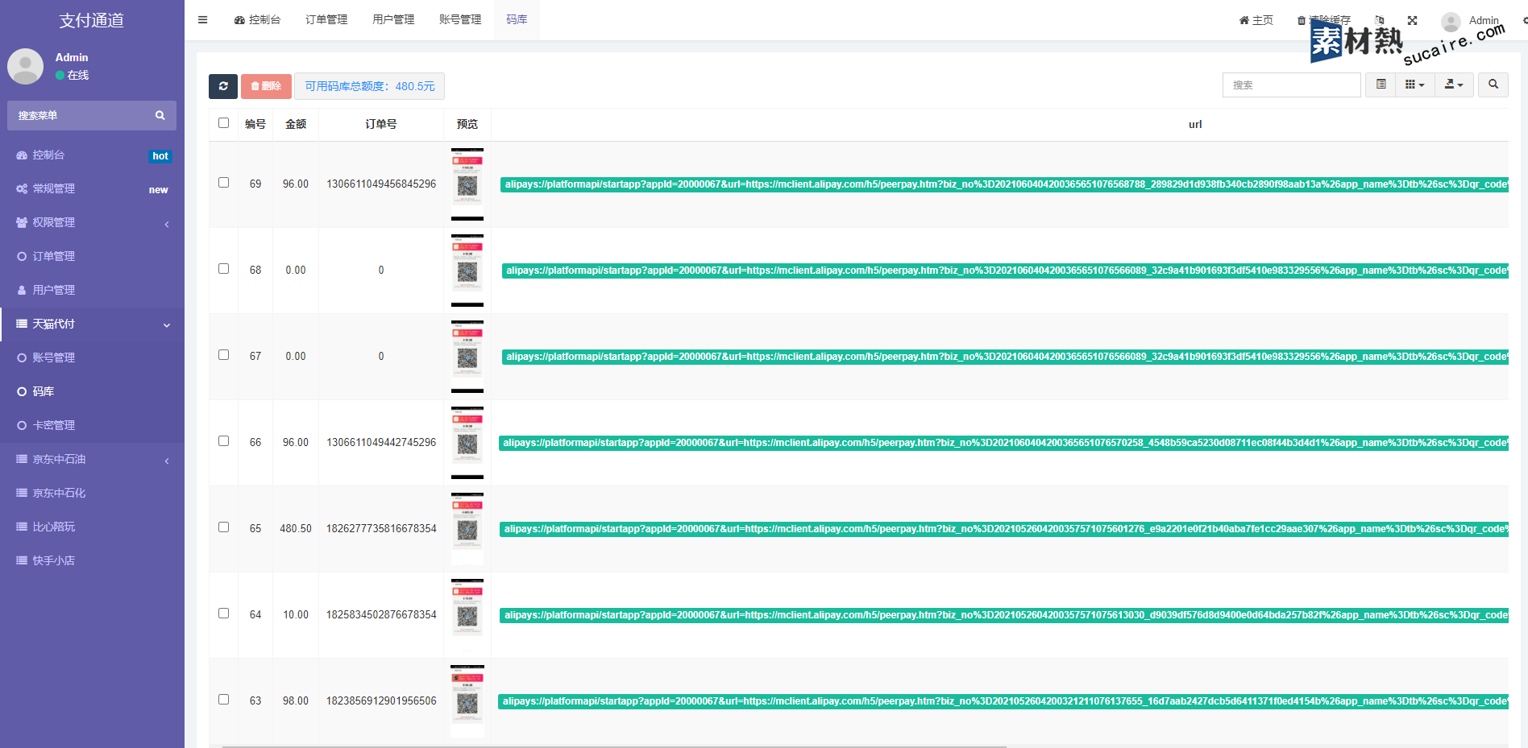This screenshot has width=1528, height=748.
Task: Check the row 68 checkbox
Action: pos(223,269)
